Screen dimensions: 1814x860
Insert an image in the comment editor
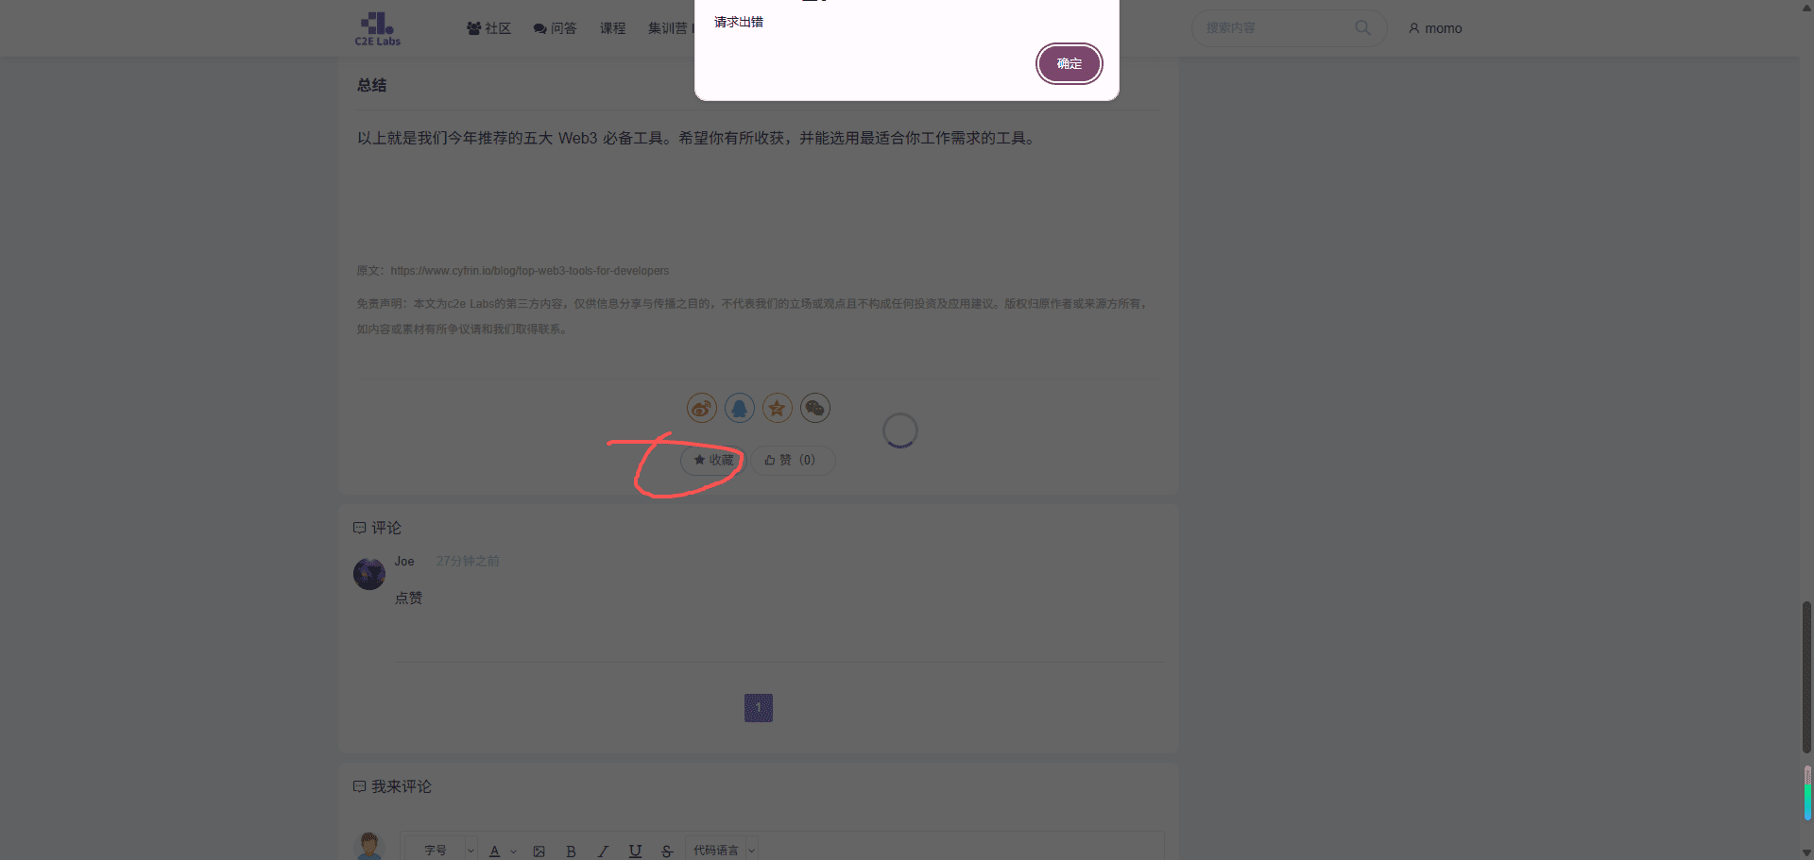point(539,852)
